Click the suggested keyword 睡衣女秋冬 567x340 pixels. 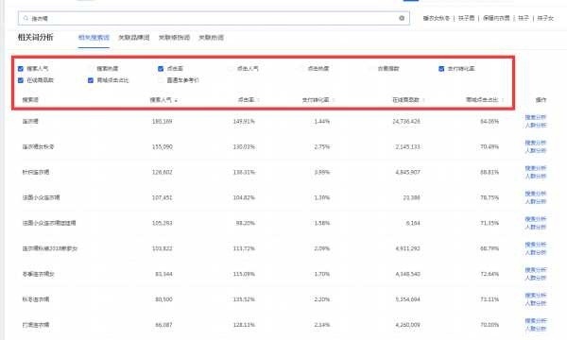coord(437,18)
